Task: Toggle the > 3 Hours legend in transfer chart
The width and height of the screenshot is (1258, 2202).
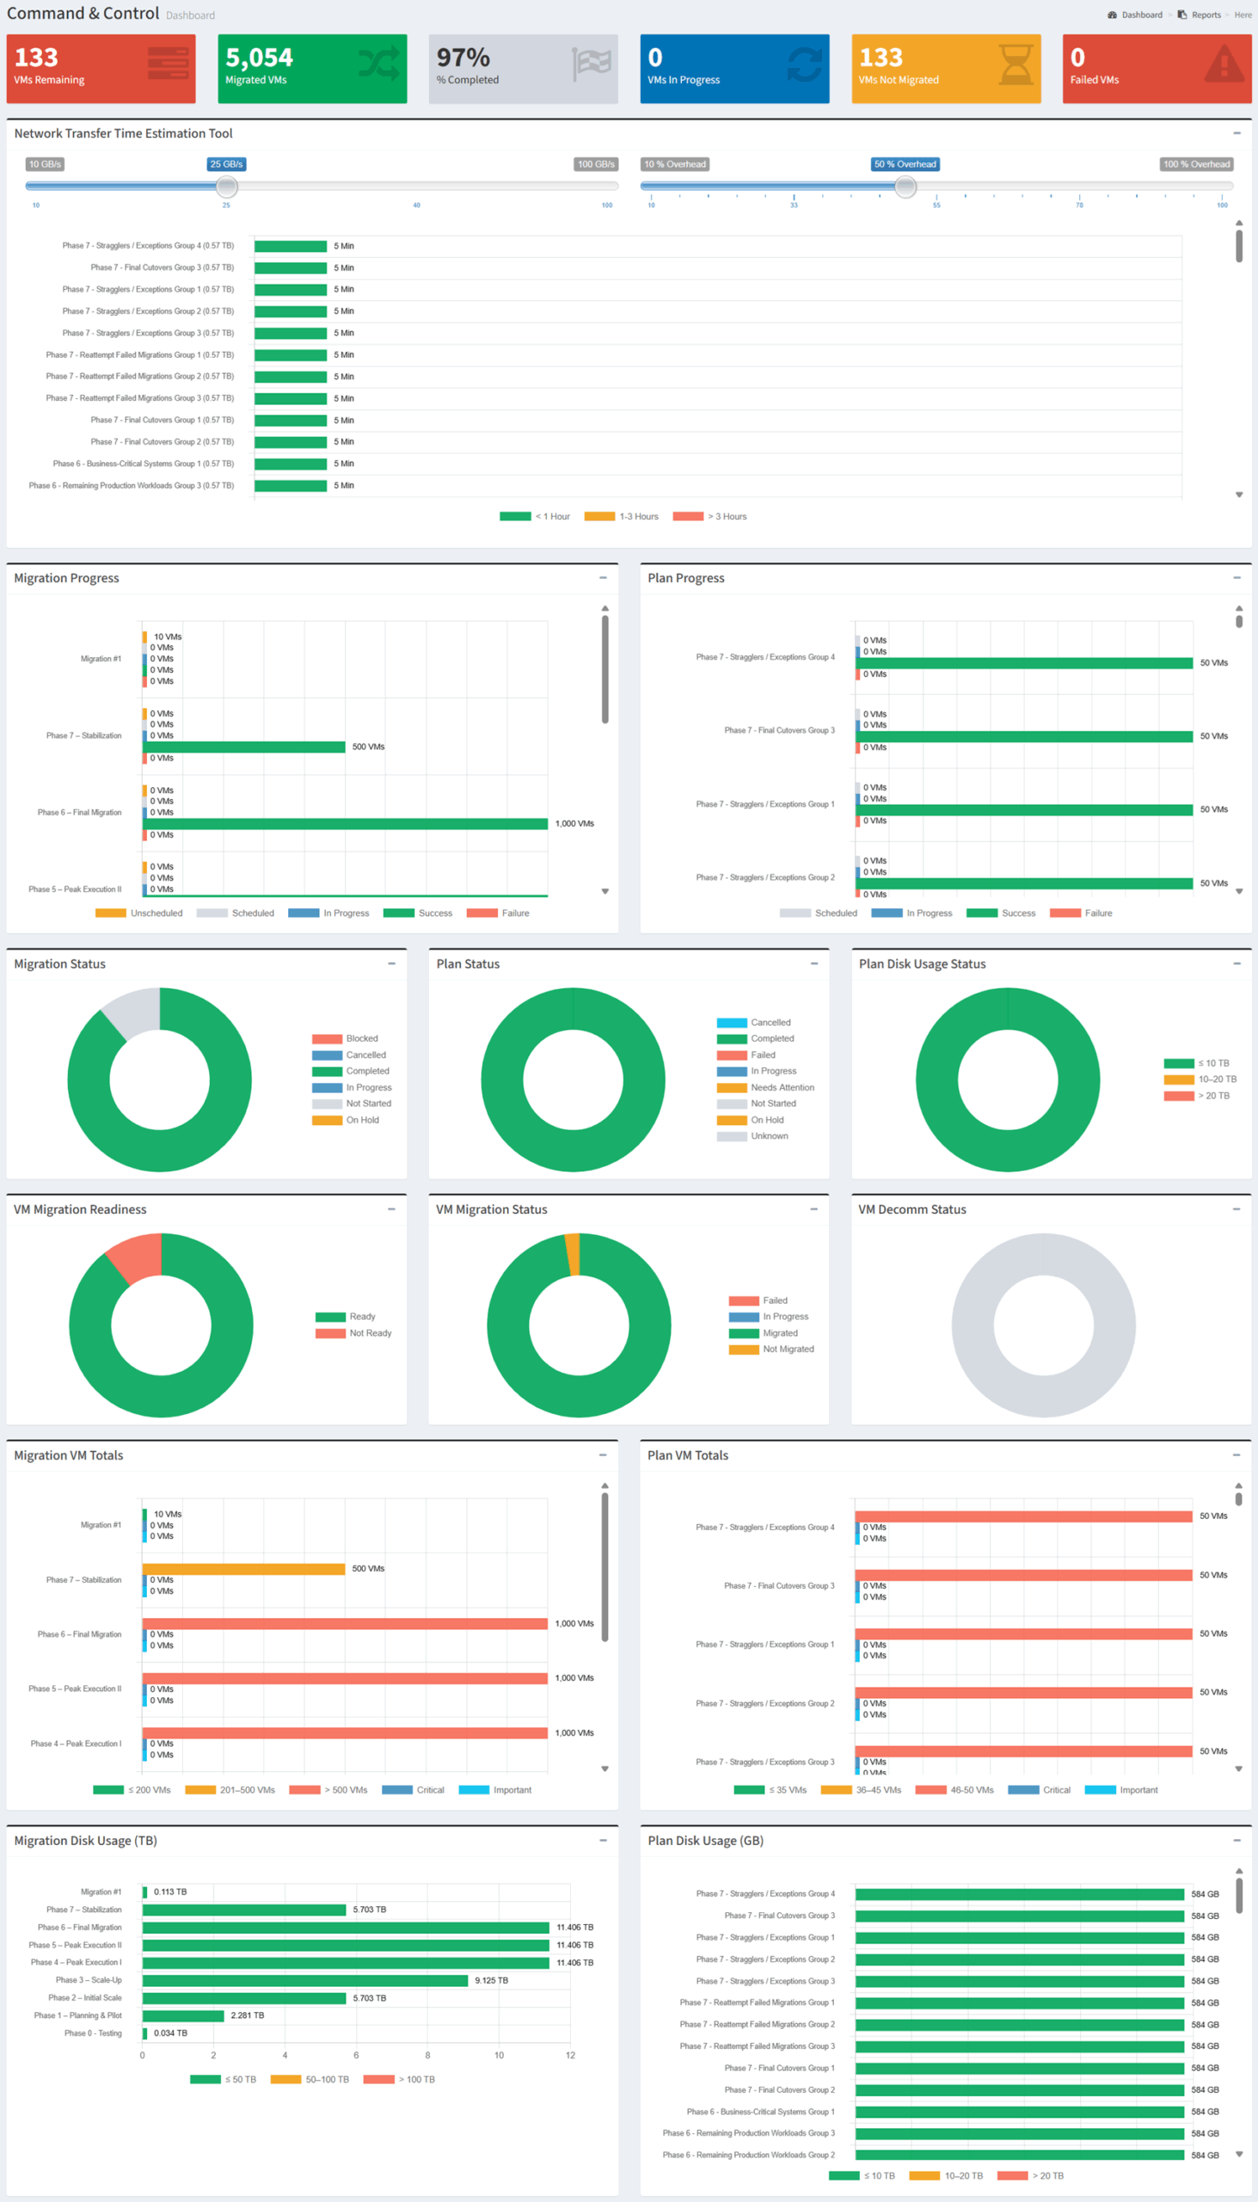Action: (x=710, y=517)
